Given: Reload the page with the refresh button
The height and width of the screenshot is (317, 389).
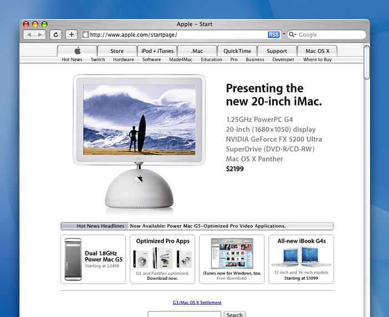Looking at the screenshot, I should [56, 34].
